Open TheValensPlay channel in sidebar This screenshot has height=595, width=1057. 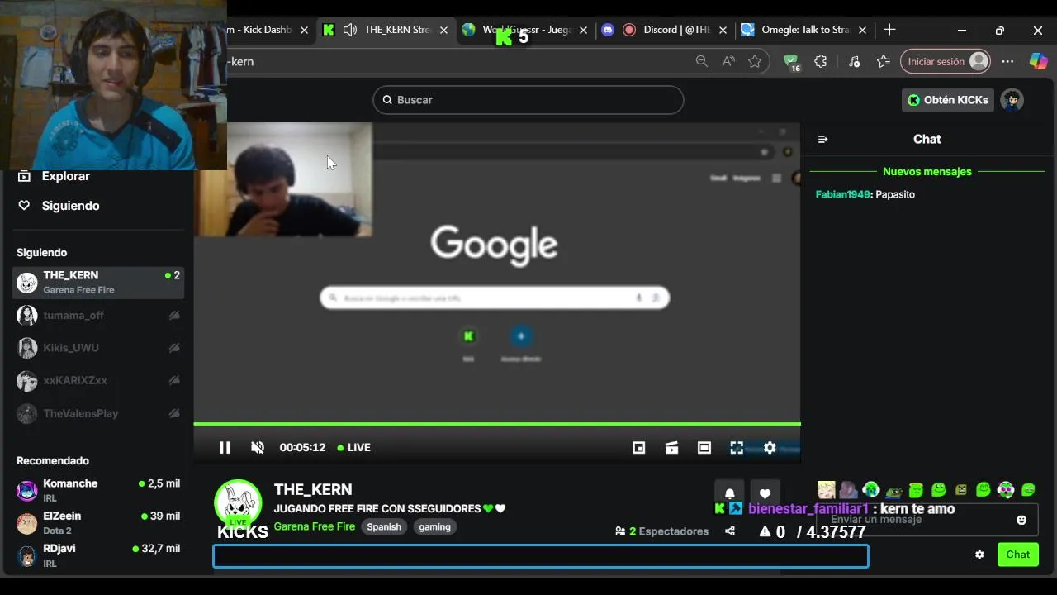tap(98, 413)
